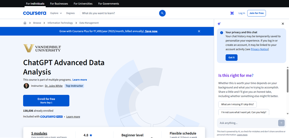Screen dimensions: 289x138
Task: Go to Browse breadcrumb
Action: 37,23
